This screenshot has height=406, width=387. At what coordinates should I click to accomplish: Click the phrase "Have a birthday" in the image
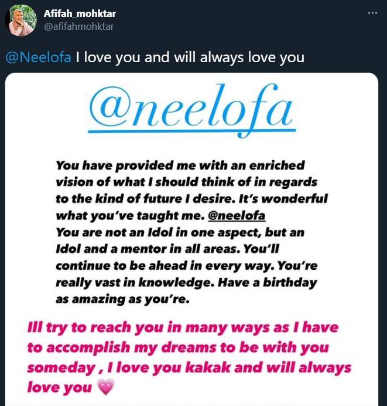[276, 282]
